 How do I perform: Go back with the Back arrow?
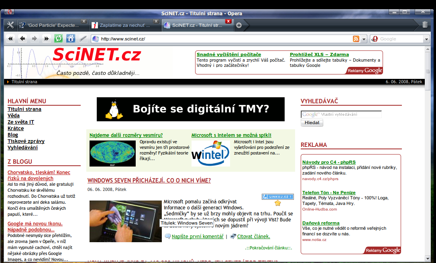[22, 38]
